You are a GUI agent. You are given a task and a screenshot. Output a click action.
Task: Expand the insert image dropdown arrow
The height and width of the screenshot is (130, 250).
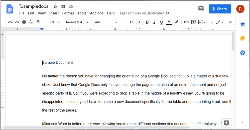(x=205, y=22)
